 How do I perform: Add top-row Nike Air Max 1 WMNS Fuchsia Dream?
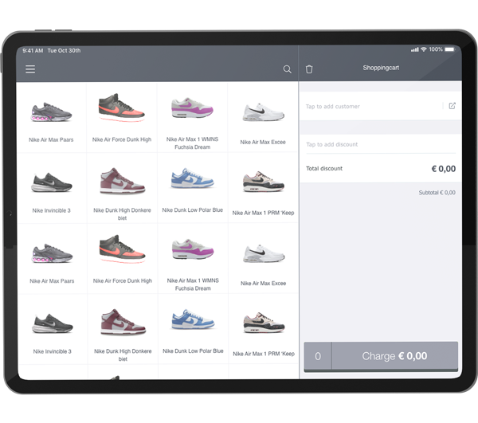coord(192,117)
